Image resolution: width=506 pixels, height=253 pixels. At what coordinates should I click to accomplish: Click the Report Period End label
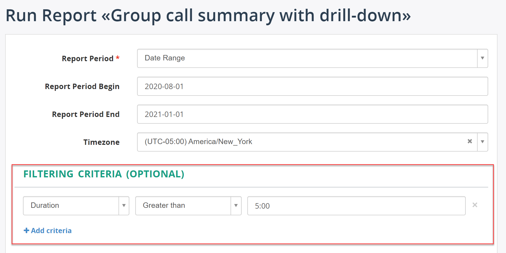(86, 114)
